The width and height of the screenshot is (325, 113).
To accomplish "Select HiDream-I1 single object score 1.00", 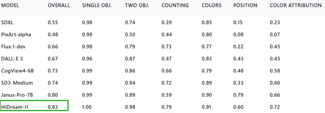I will point(87,107).
